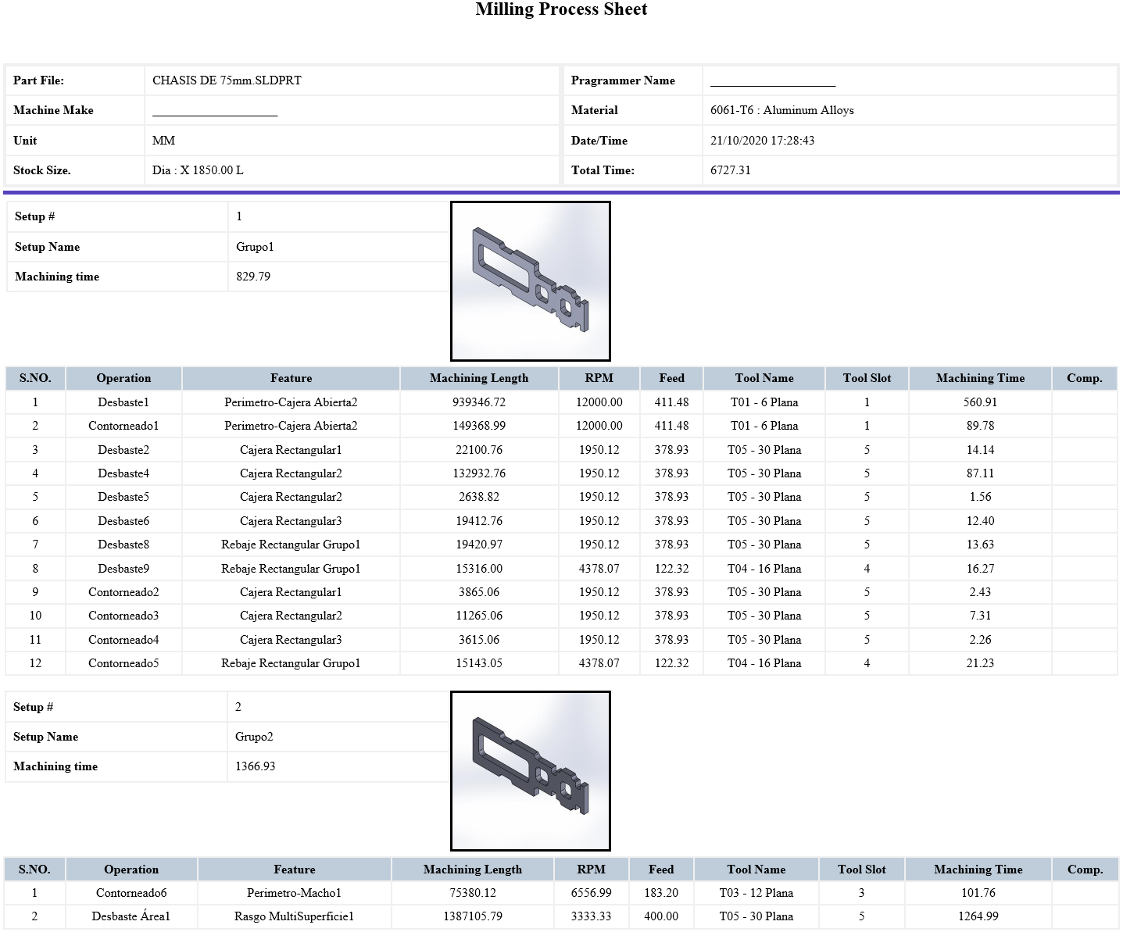The image size is (1123, 932).
Task: Click machining time '89.78'
Action: 980,426
